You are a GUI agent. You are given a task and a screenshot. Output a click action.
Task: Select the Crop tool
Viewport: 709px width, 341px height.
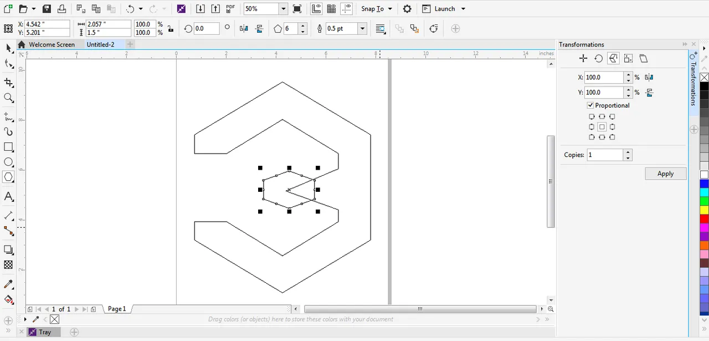(9, 83)
